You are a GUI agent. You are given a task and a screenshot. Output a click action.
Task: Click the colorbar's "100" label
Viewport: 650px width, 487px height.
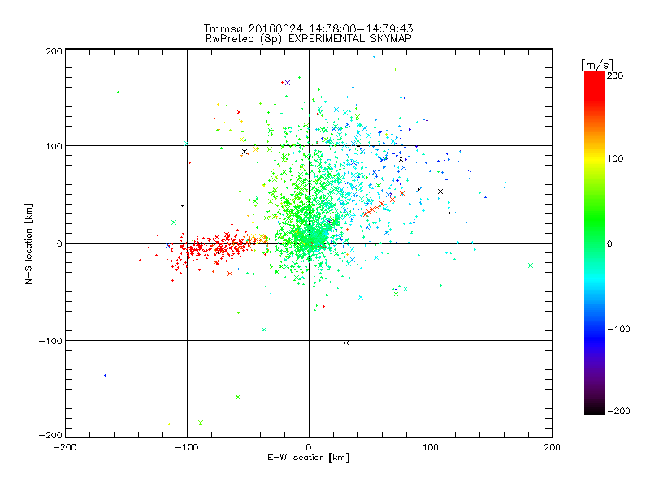615,158
